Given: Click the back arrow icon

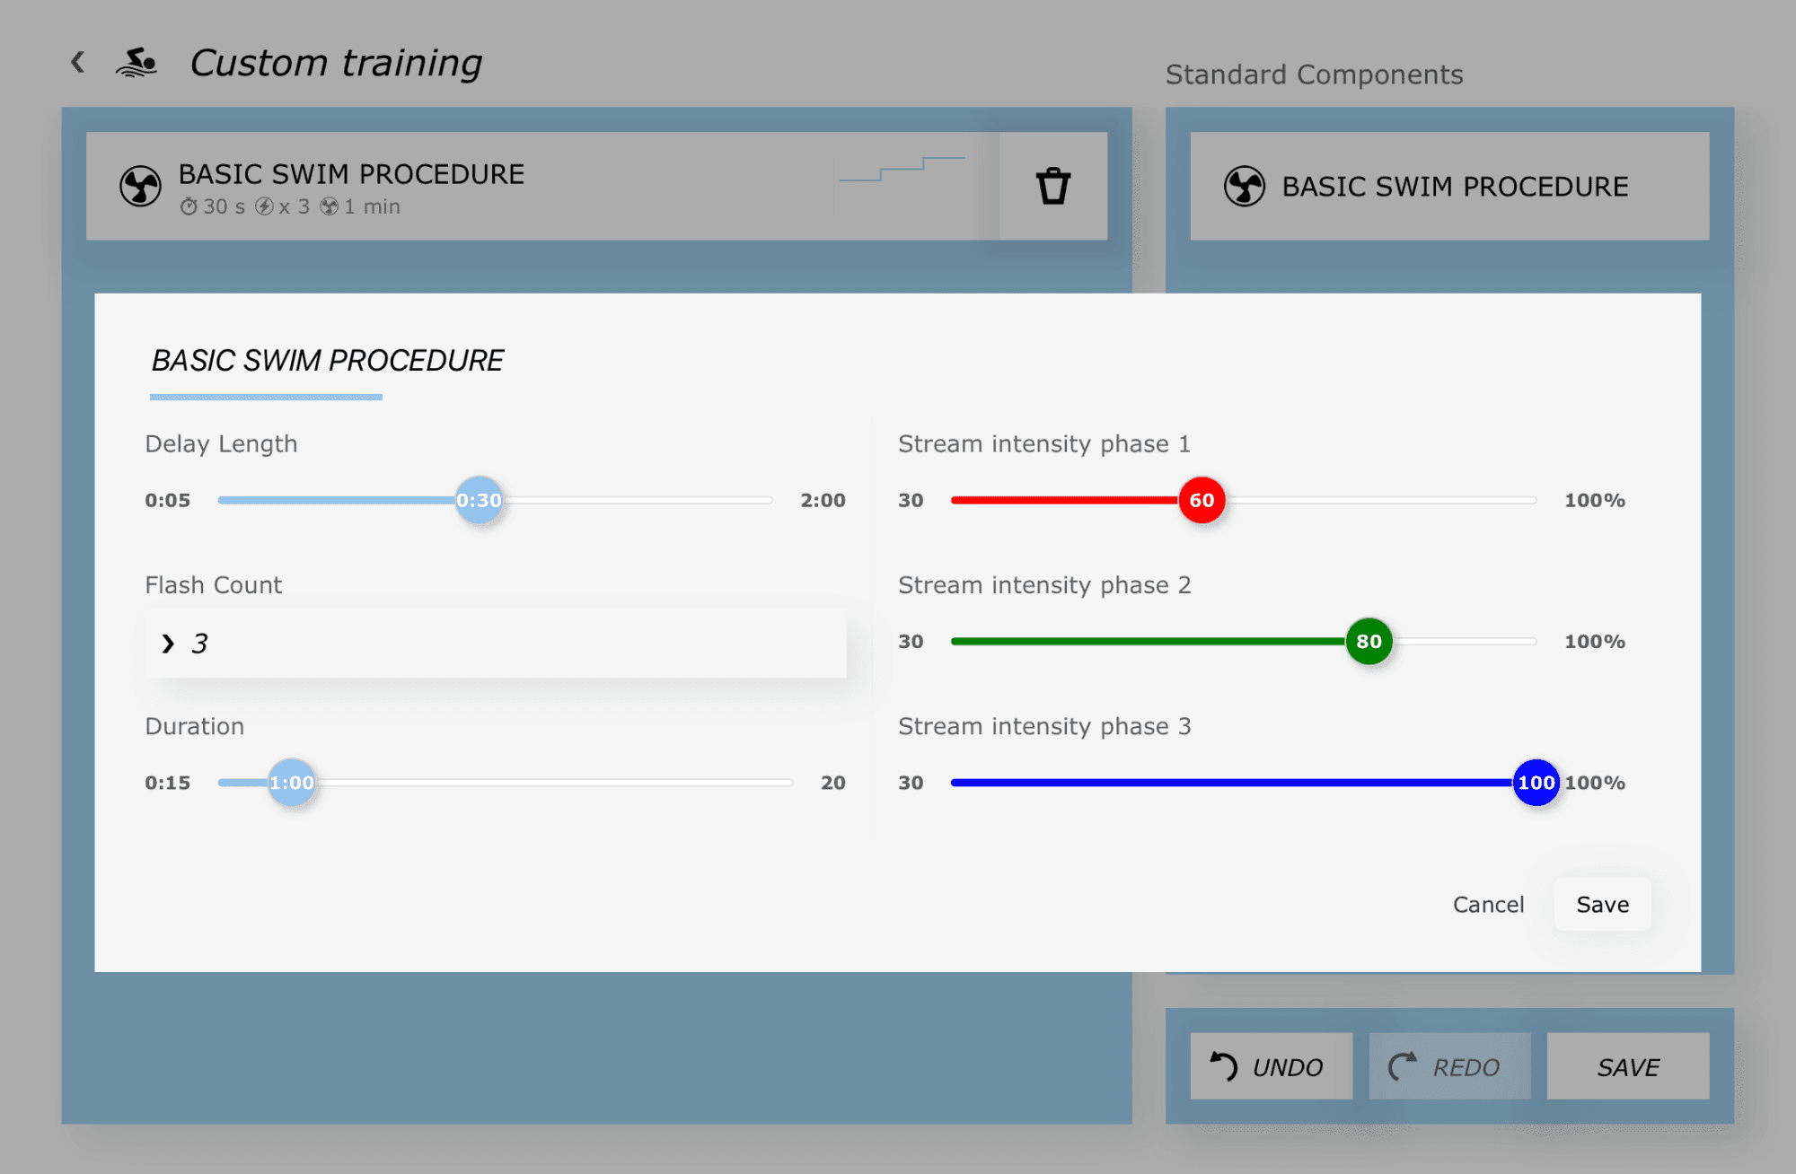Looking at the screenshot, I should (78, 62).
